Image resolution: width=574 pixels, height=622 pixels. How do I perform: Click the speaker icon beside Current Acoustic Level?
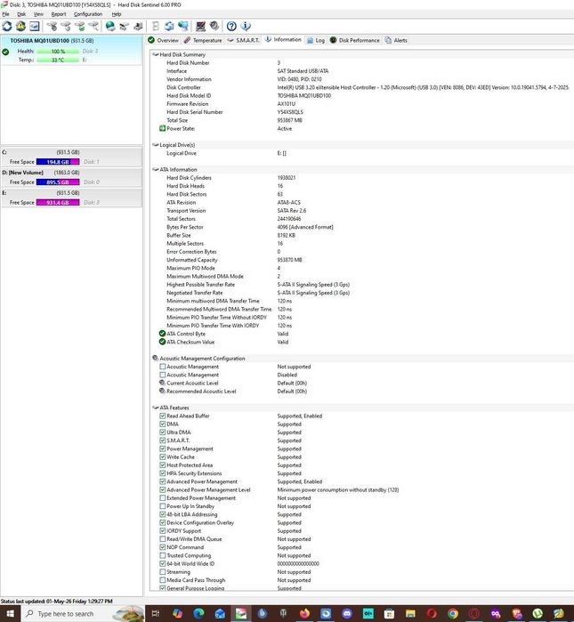coord(162,383)
